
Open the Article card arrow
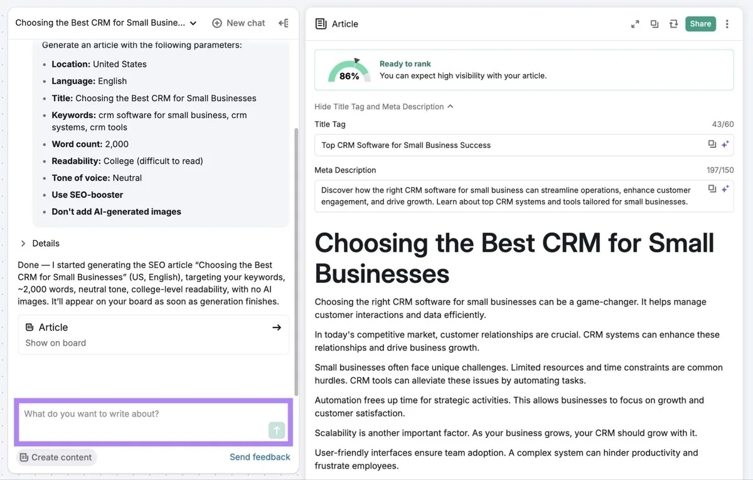coord(277,328)
